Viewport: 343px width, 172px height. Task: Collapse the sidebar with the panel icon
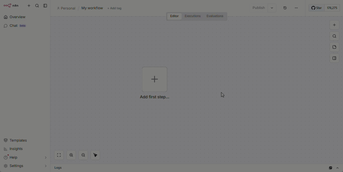point(45,6)
